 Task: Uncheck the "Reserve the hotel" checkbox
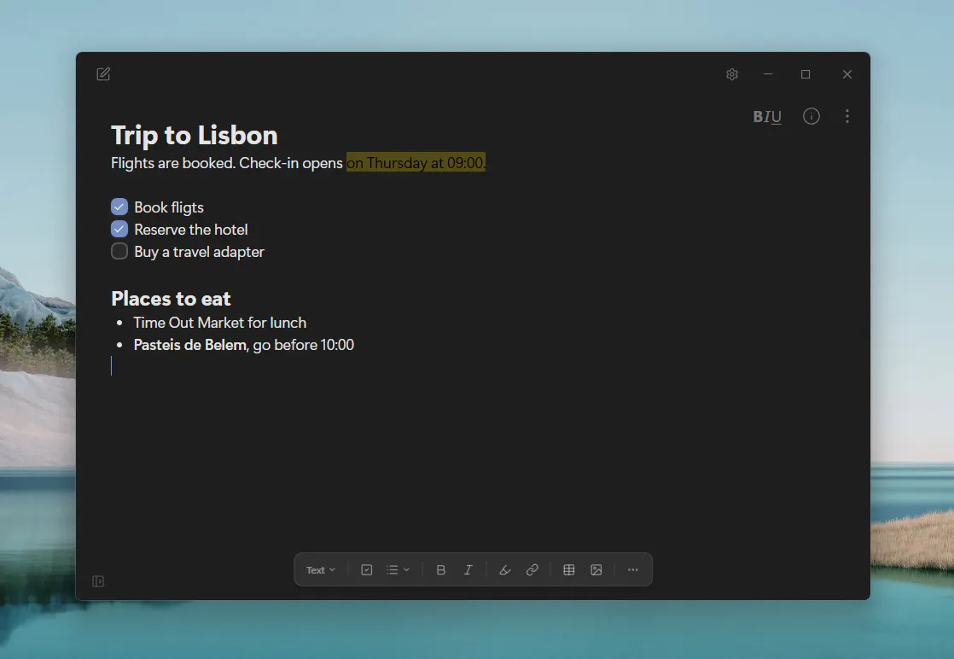click(119, 230)
